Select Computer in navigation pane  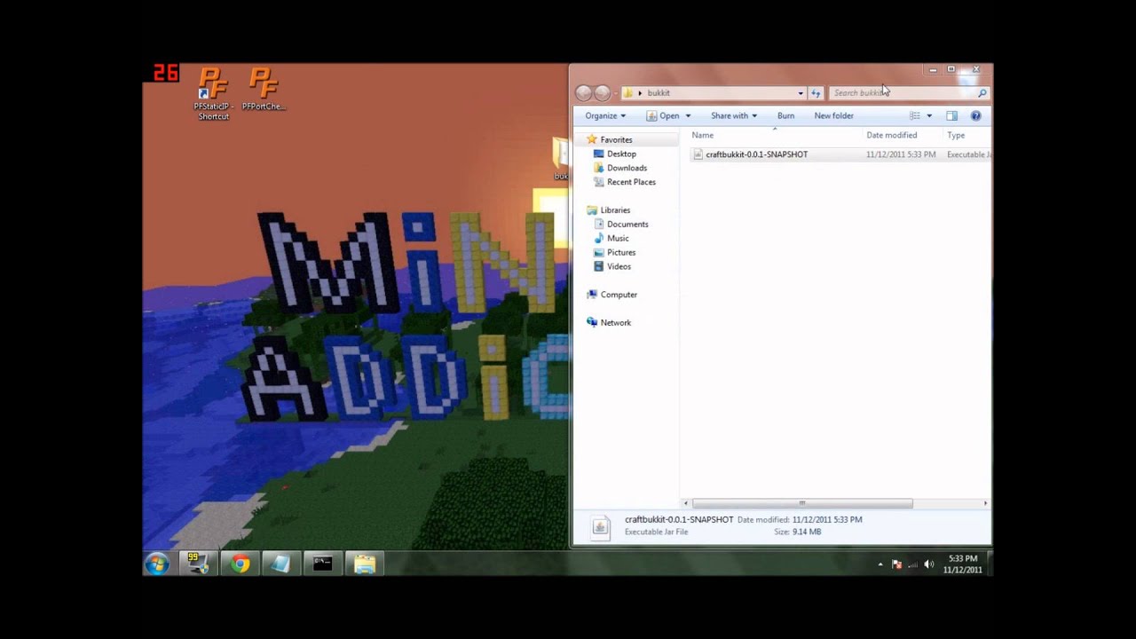click(x=619, y=295)
